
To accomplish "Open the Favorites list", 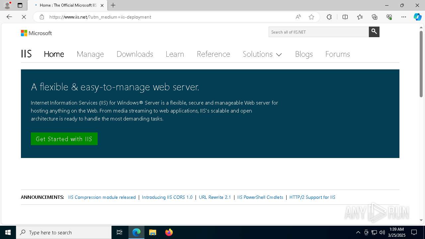I will [360, 17].
